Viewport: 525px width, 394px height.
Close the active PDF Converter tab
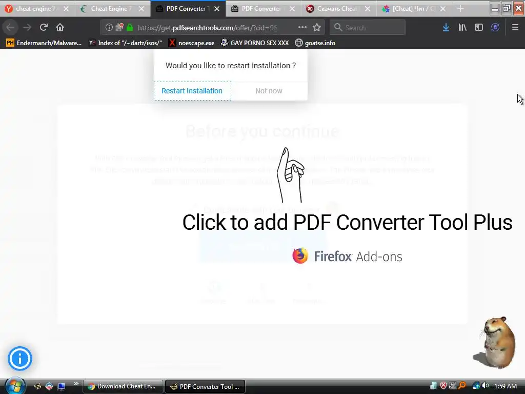click(217, 9)
